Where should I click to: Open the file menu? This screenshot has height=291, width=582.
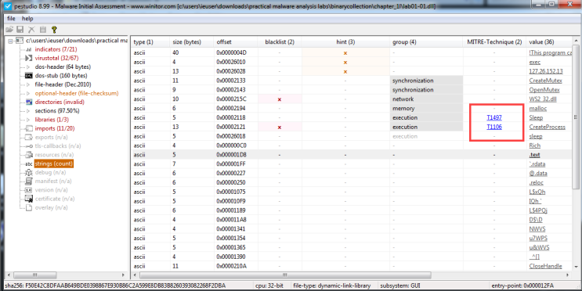11,19
